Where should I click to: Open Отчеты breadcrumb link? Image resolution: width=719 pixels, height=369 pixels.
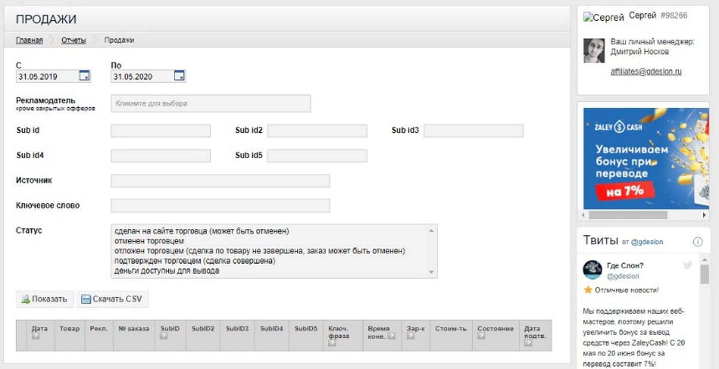74,40
